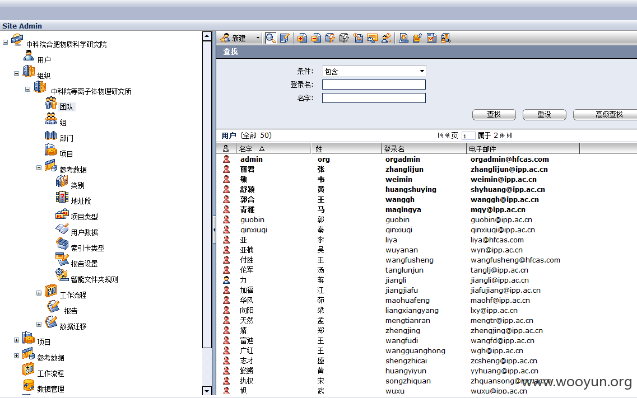Expand the top-level 项目 tree node
This screenshot has height=398, width=637.
pyautogui.click(x=16, y=340)
